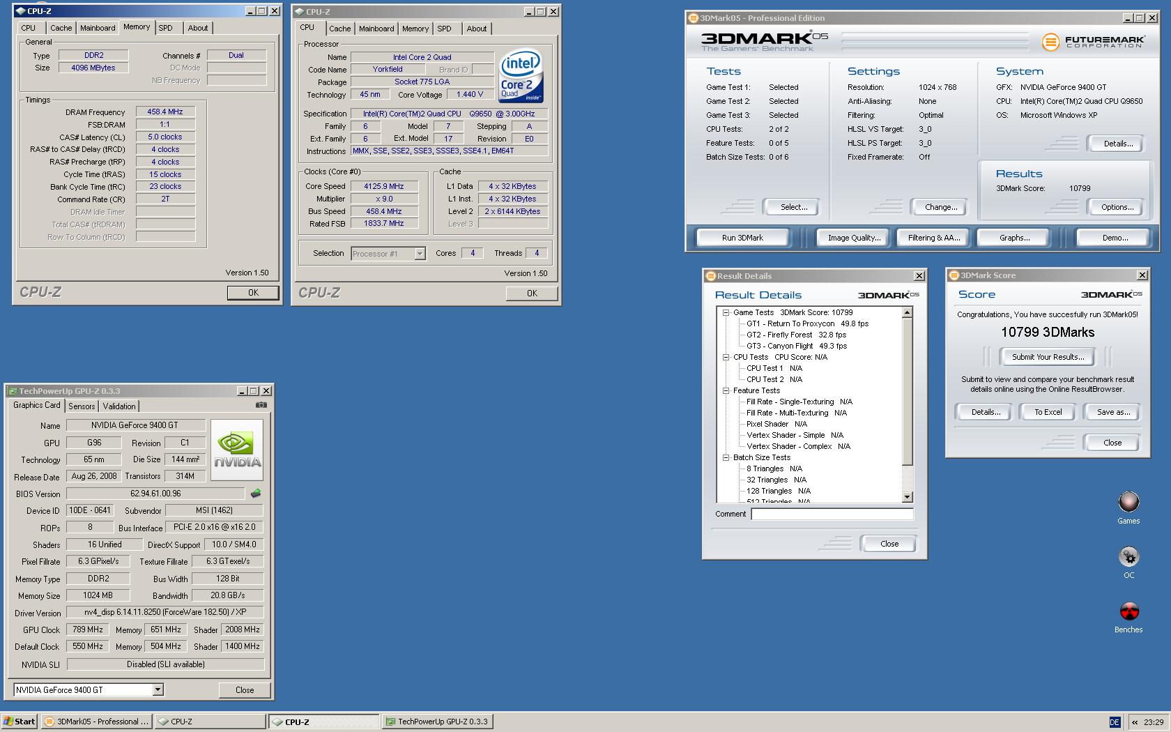Click the Comment input field
The image size is (1171, 732).
tap(832, 514)
